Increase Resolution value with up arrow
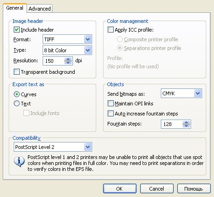214x197 pixels. [x=68, y=59]
